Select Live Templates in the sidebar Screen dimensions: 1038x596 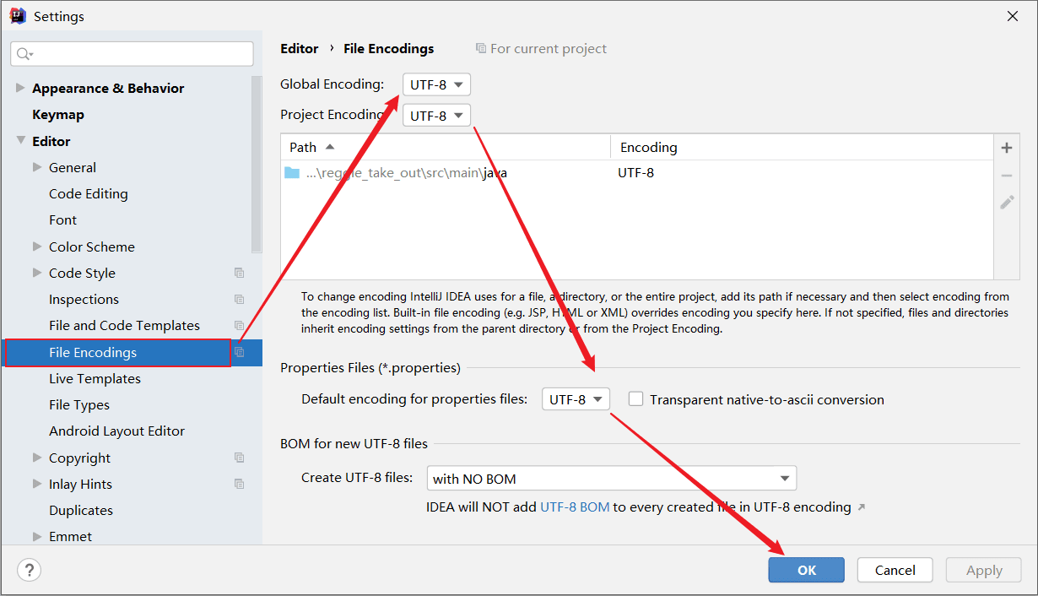point(95,379)
